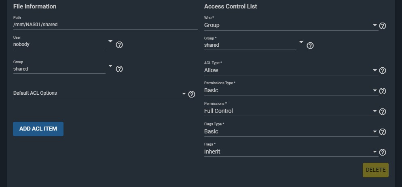This screenshot has height=187, width=402.
Task: Click the DELETE button
Action: click(x=376, y=170)
